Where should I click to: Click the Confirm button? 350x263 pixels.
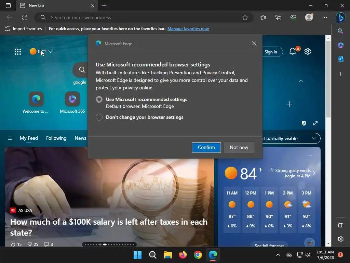point(206,147)
